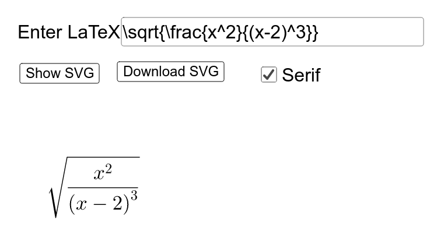The height and width of the screenshot is (241, 444).
Task: Click the radical overline above the fraction
Action: point(103,157)
